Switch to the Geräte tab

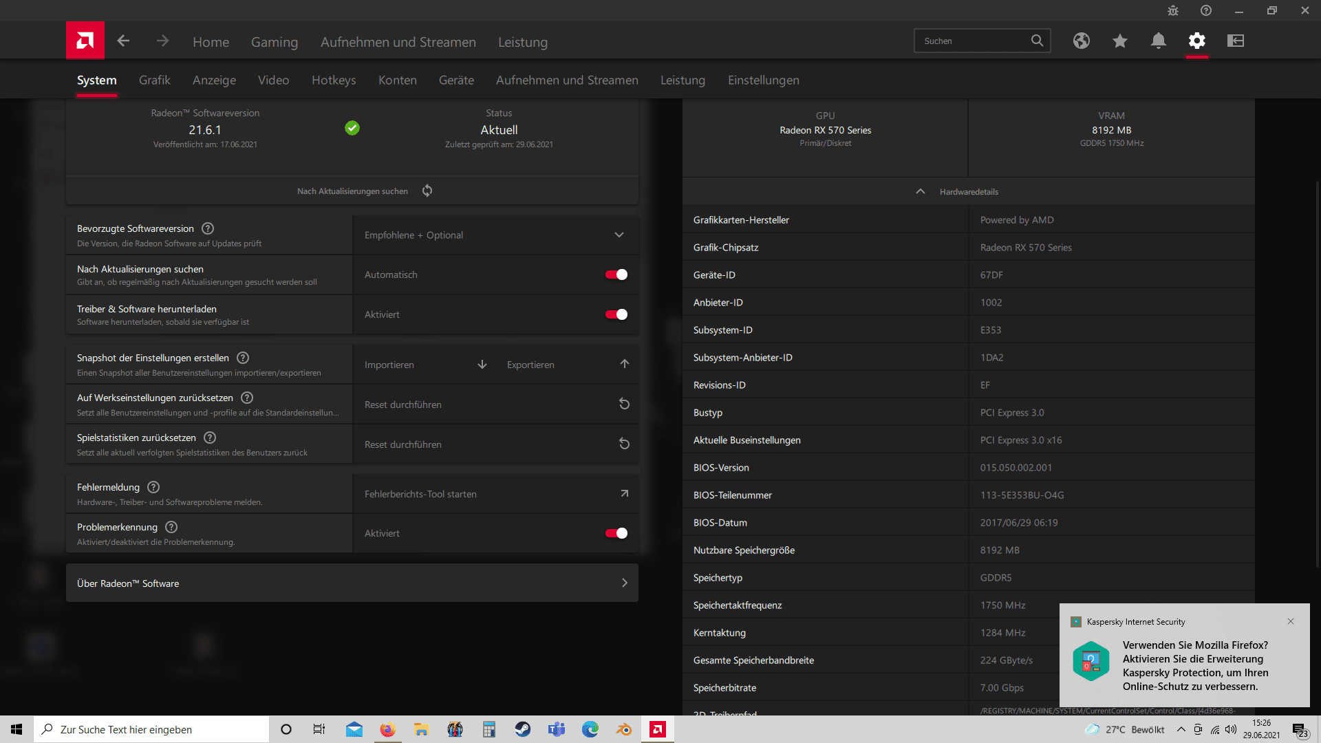tap(456, 80)
